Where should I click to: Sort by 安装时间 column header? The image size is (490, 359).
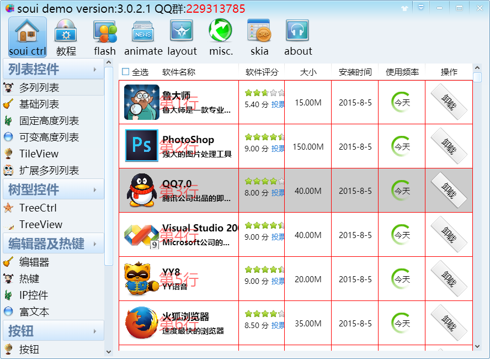pyautogui.click(x=355, y=72)
